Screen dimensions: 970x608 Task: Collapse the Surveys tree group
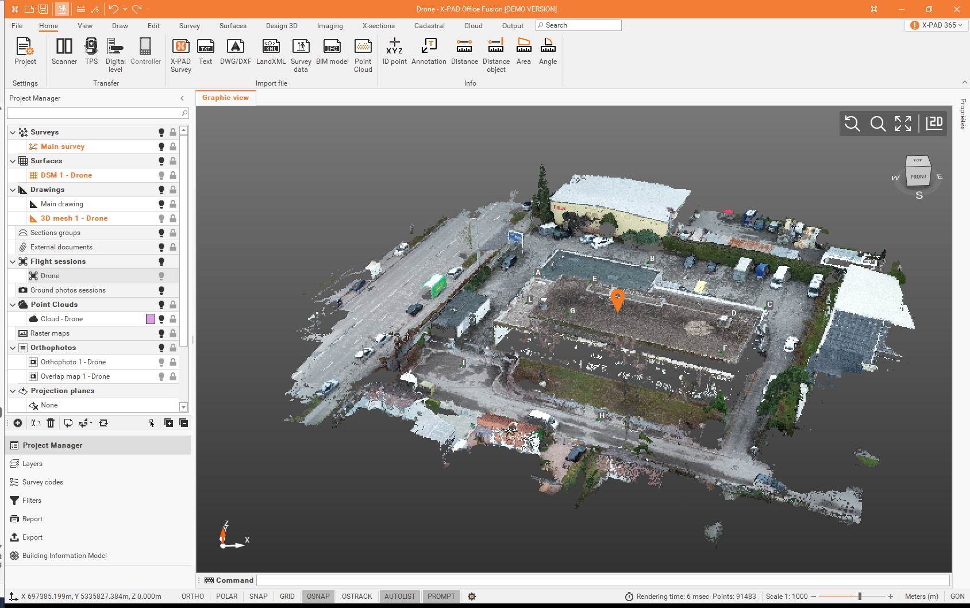13,132
